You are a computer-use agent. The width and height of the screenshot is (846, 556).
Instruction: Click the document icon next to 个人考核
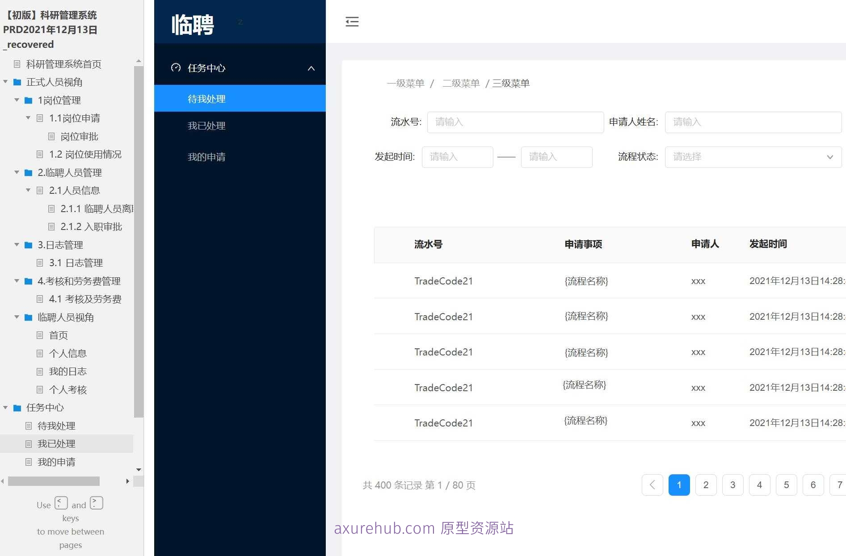[x=39, y=389]
